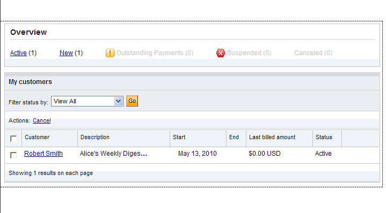386x213 pixels.
Task: Click the orange Go button
Action: point(132,101)
